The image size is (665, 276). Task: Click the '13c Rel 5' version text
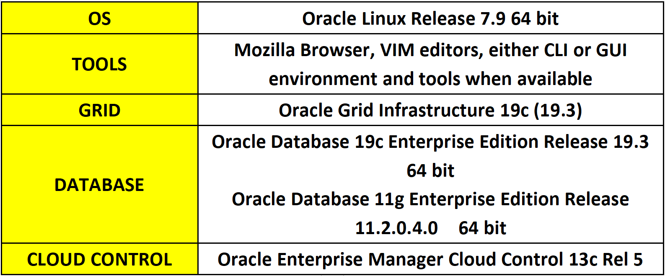tap(605, 260)
